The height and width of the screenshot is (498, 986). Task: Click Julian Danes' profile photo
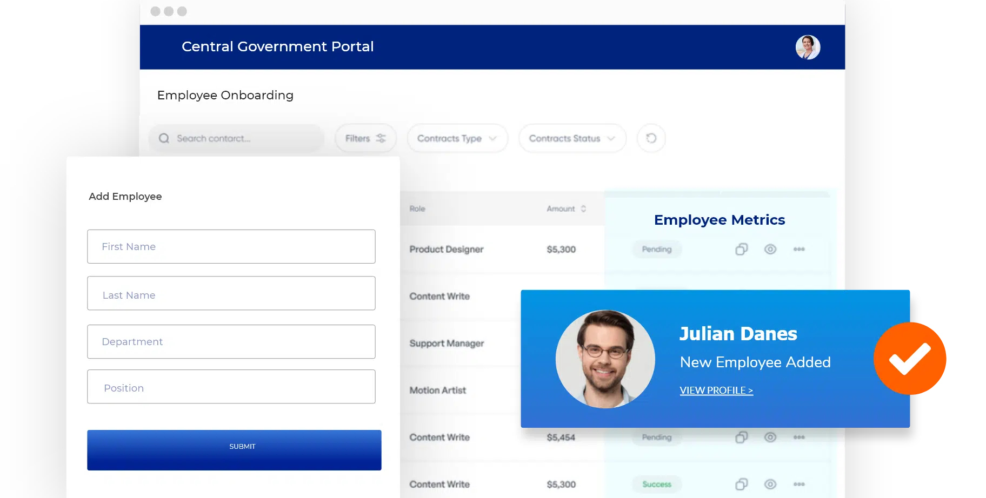pos(605,359)
